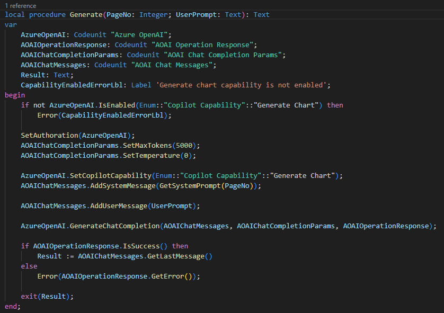Click the "procedure" keyword
Screen dimensions: 444x313
click(x=47, y=15)
